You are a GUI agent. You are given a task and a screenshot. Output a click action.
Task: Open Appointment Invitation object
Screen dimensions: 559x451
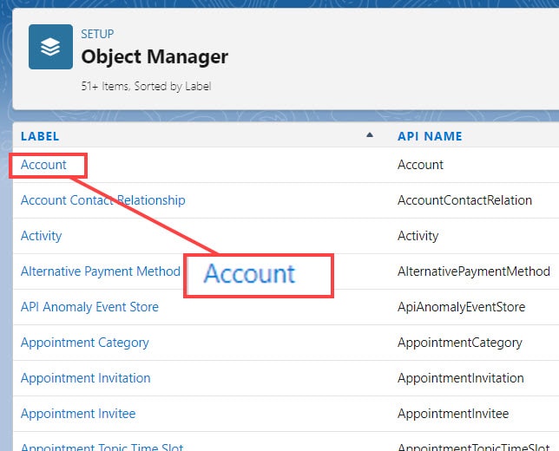[x=86, y=378]
